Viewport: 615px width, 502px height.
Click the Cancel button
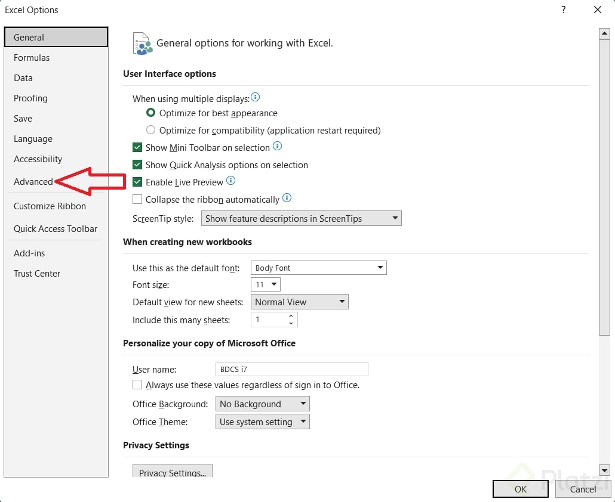[x=583, y=489]
